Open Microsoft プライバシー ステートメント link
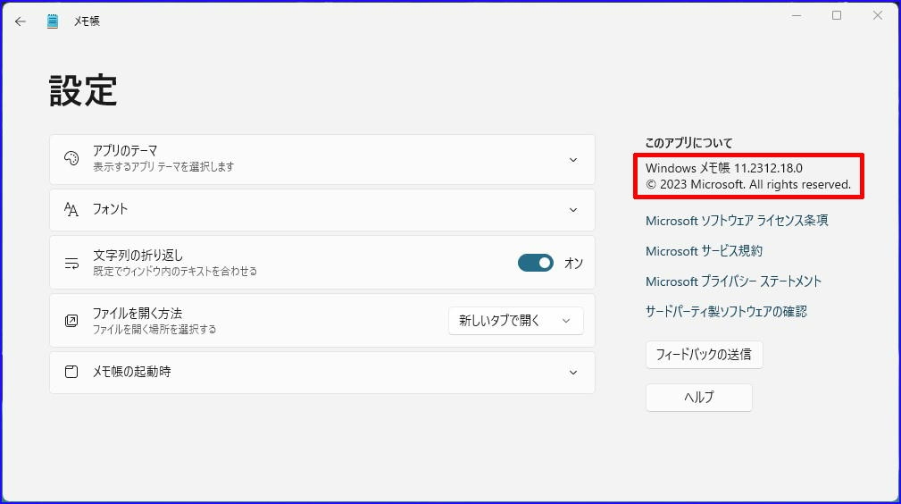This screenshot has width=901, height=504. pyautogui.click(x=733, y=281)
